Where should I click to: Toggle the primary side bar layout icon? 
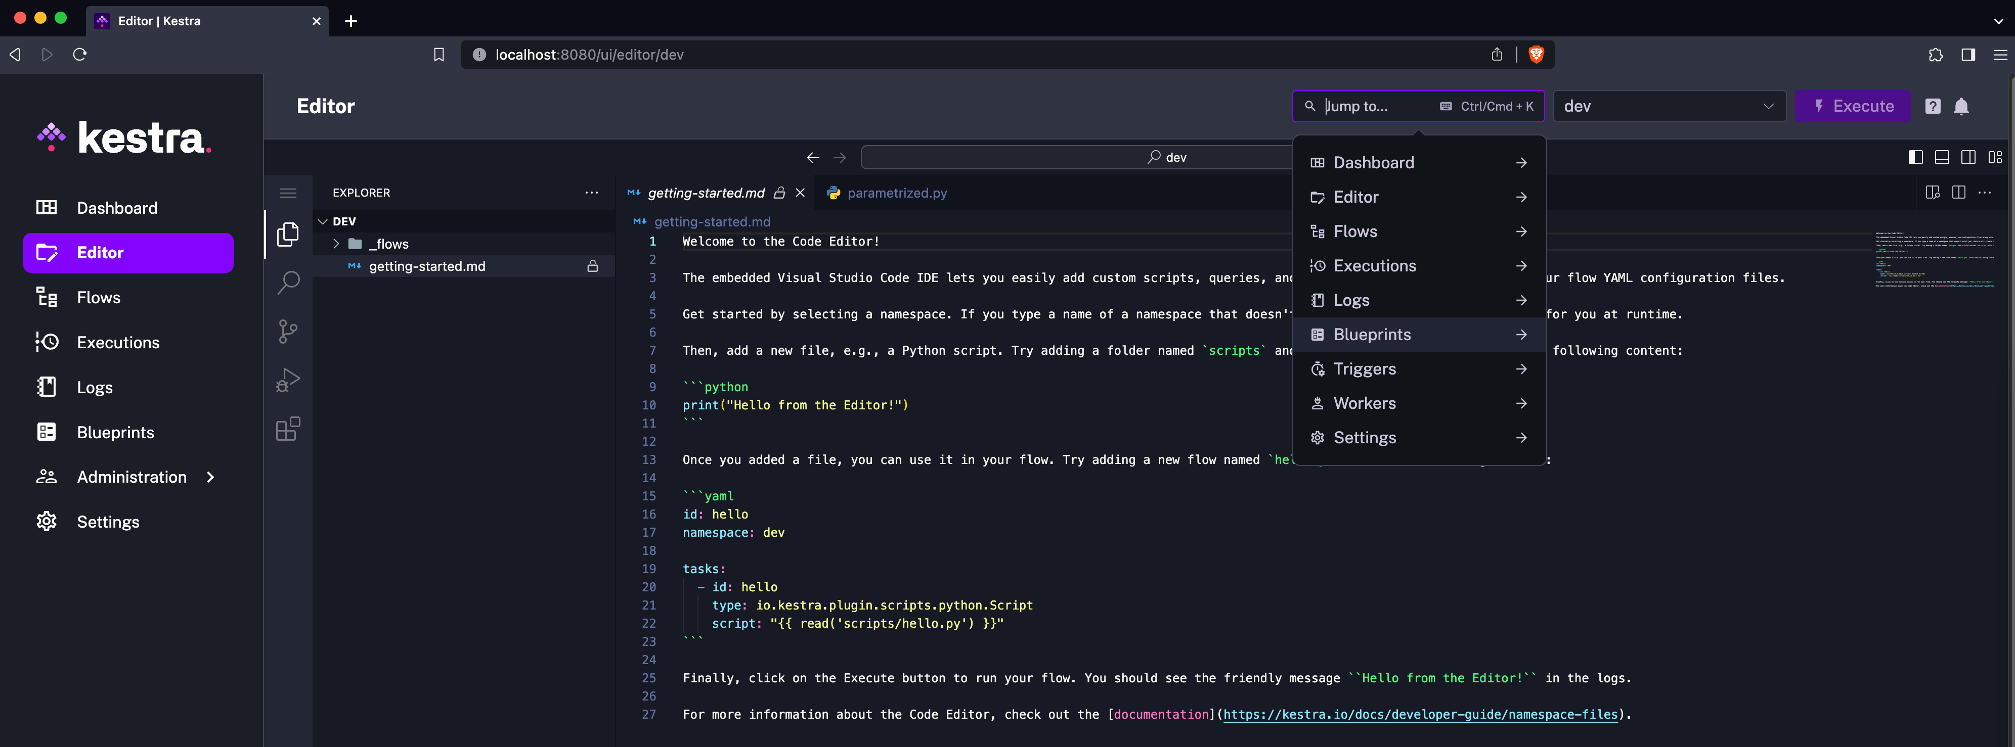(x=1916, y=157)
